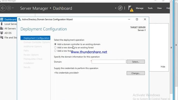This screenshot has height=100, width=178.
Task: Minimize the configuration wizard window
Action: (129, 19)
